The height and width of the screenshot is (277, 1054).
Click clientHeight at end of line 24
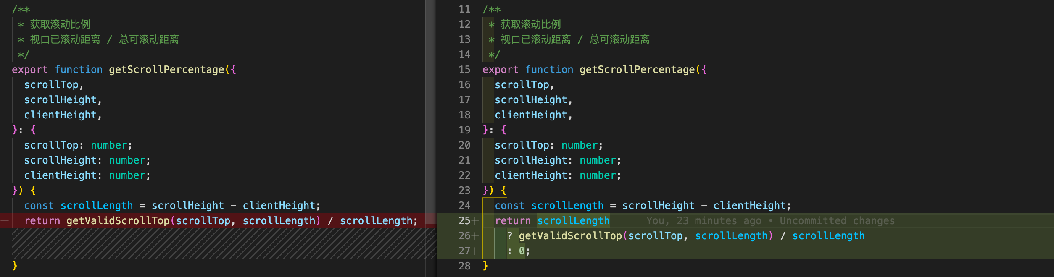coord(749,206)
